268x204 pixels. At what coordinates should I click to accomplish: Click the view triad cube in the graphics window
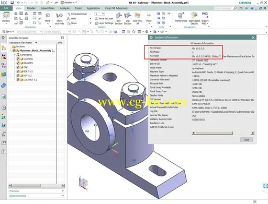pos(83,183)
